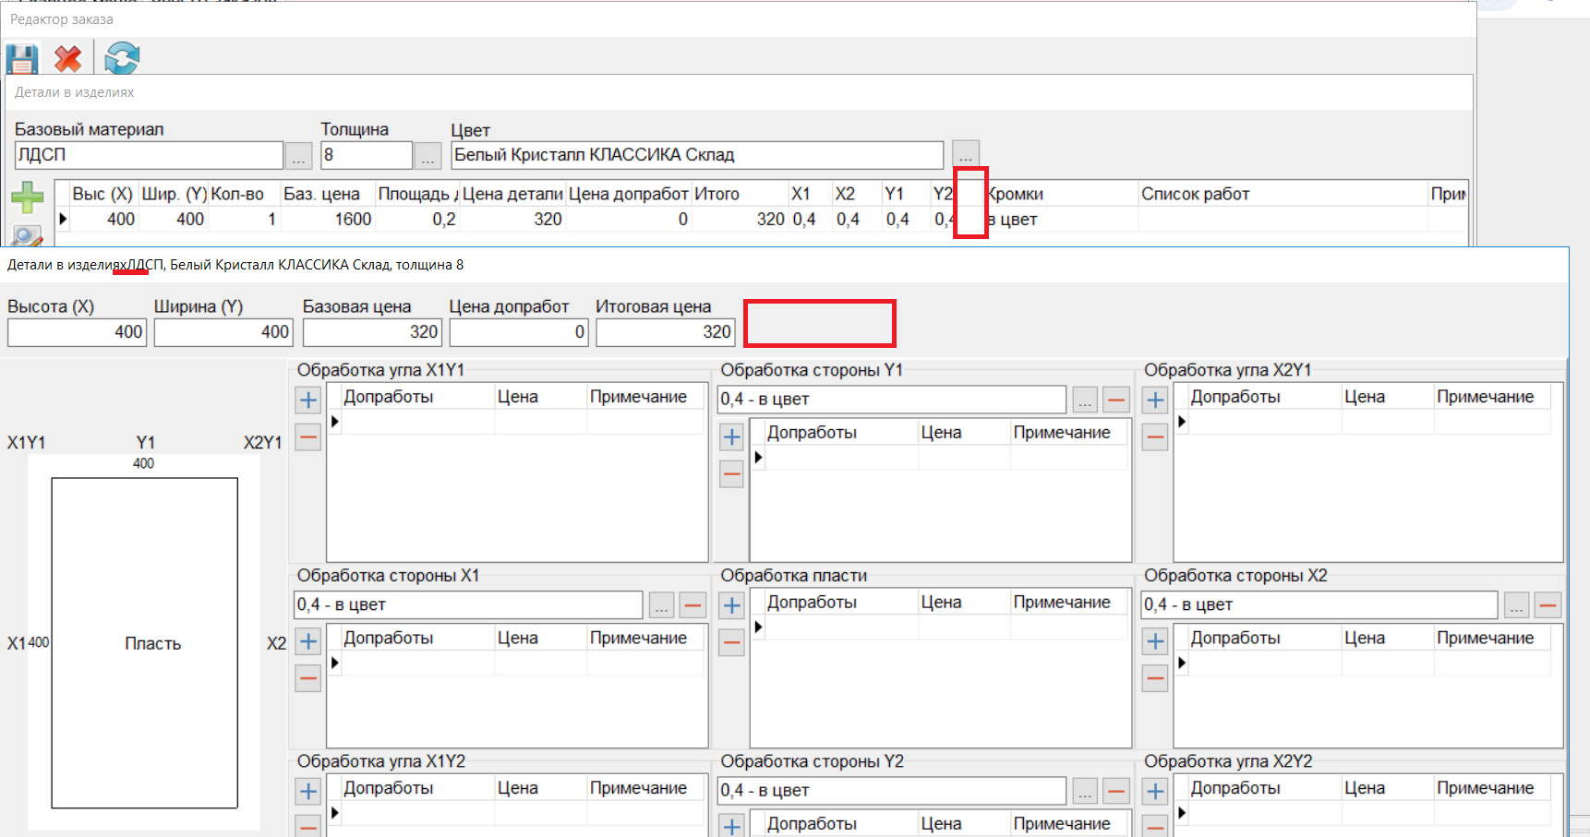1590x837 pixels.
Task: Open thickness picker next to value 8
Action: pos(428,156)
